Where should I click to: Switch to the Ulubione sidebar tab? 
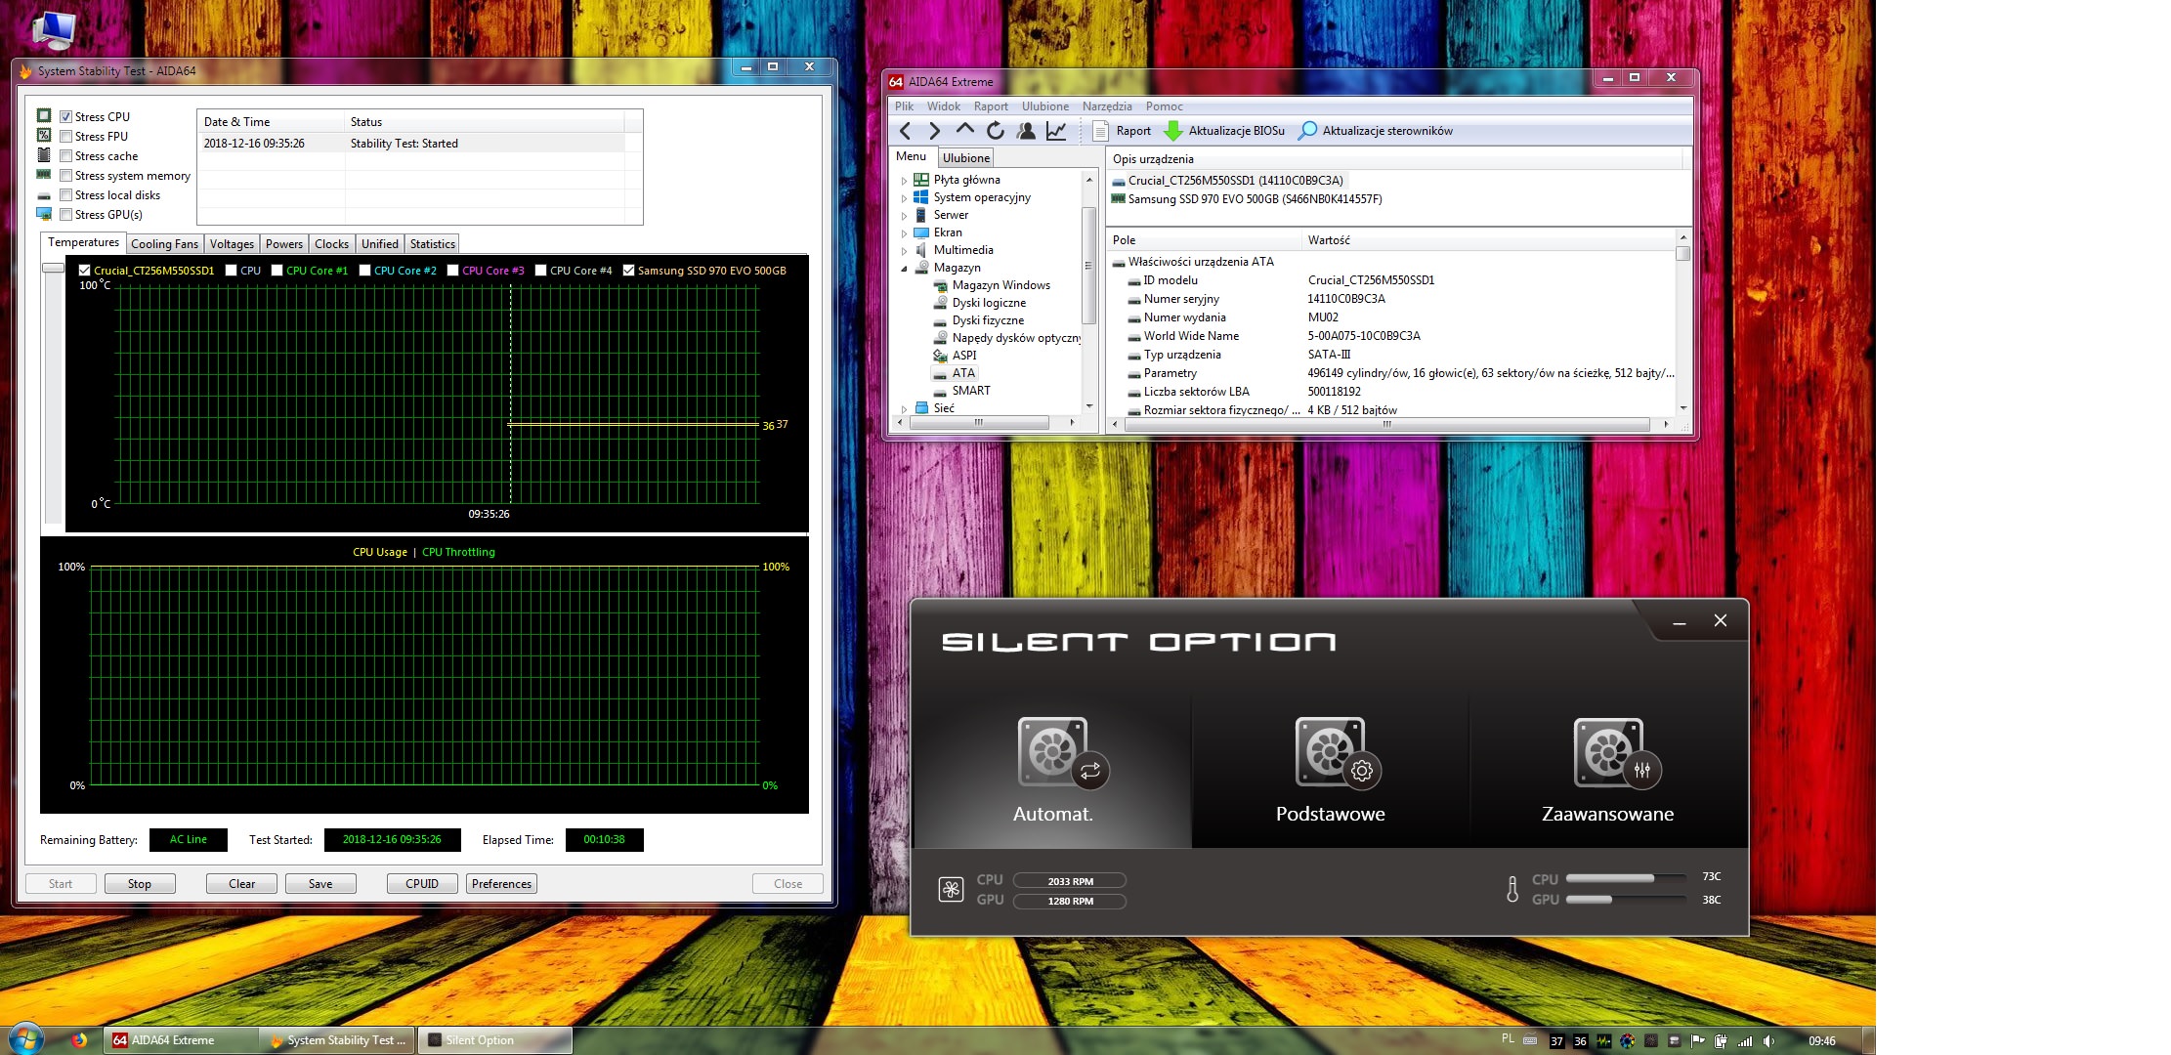[966, 158]
